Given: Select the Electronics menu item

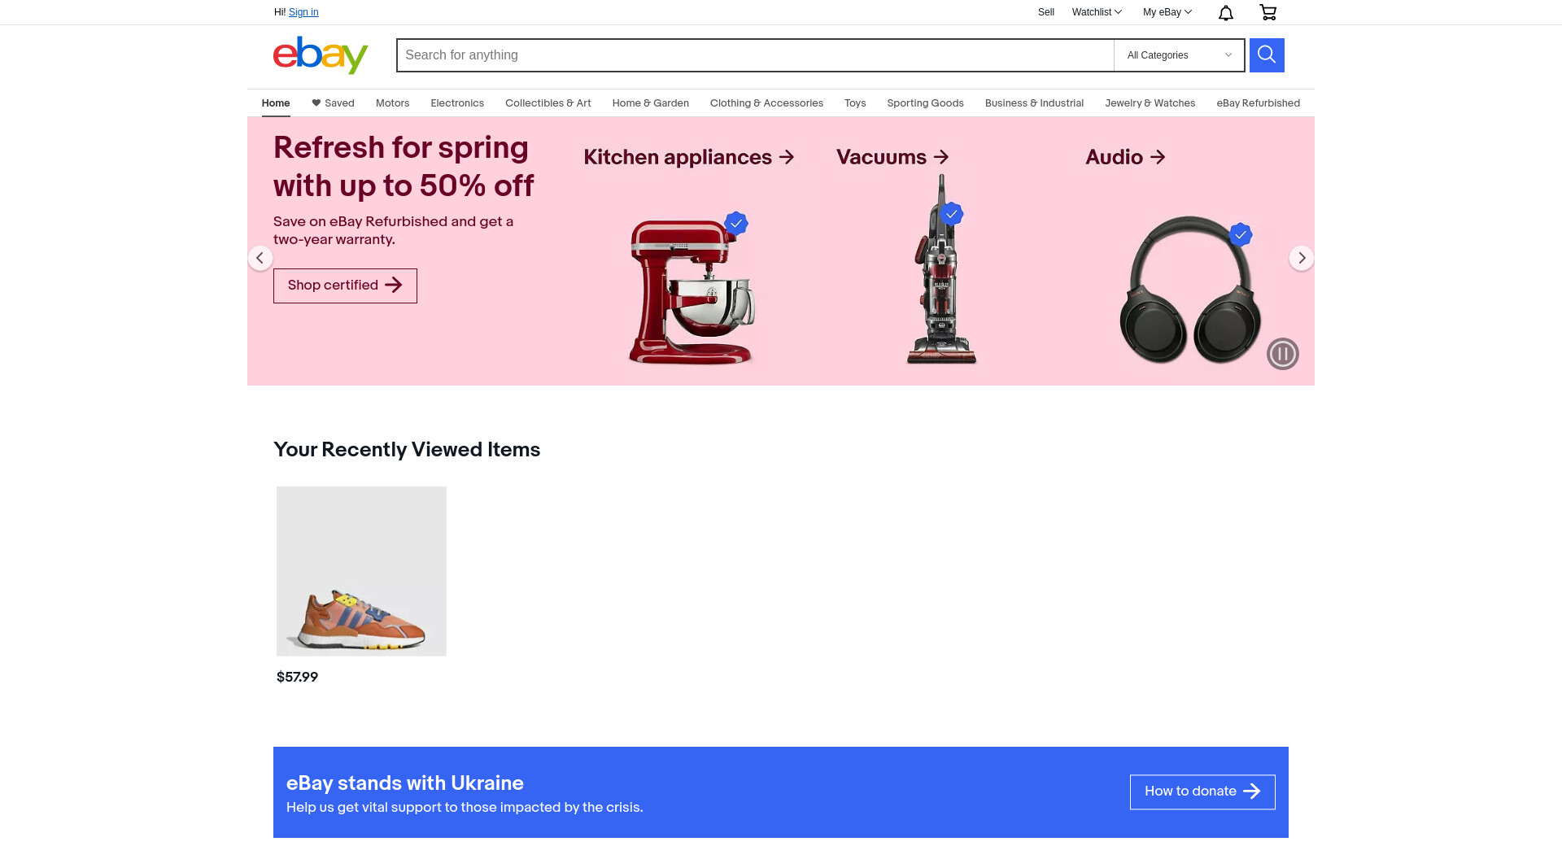Looking at the screenshot, I should [457, 103].
